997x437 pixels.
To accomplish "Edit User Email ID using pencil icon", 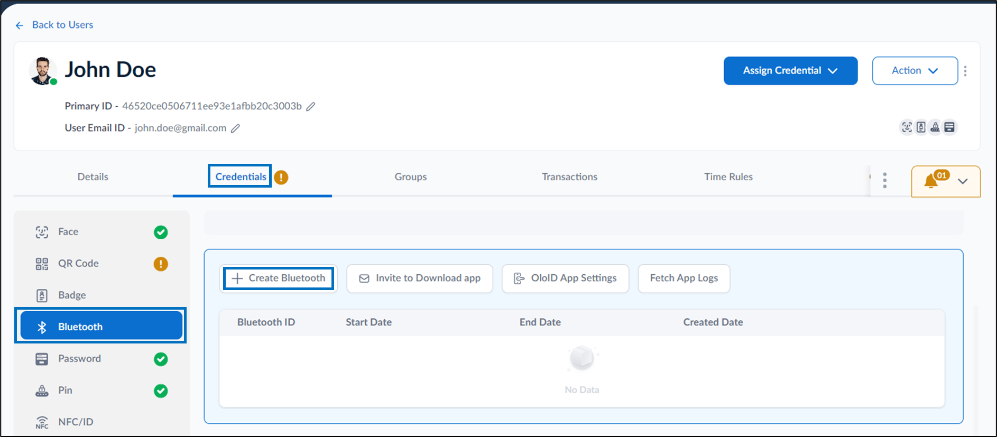I will (x=235, y=128).
